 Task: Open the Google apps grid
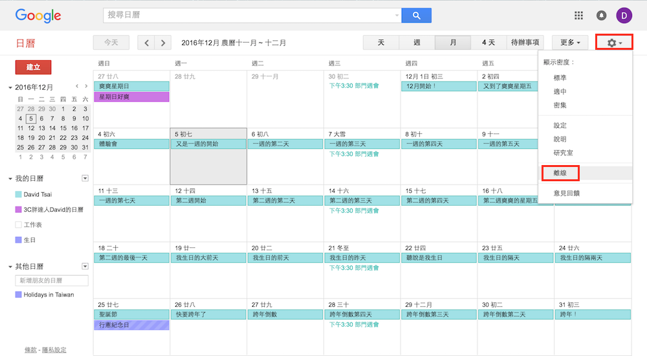[x=578, y=16]
